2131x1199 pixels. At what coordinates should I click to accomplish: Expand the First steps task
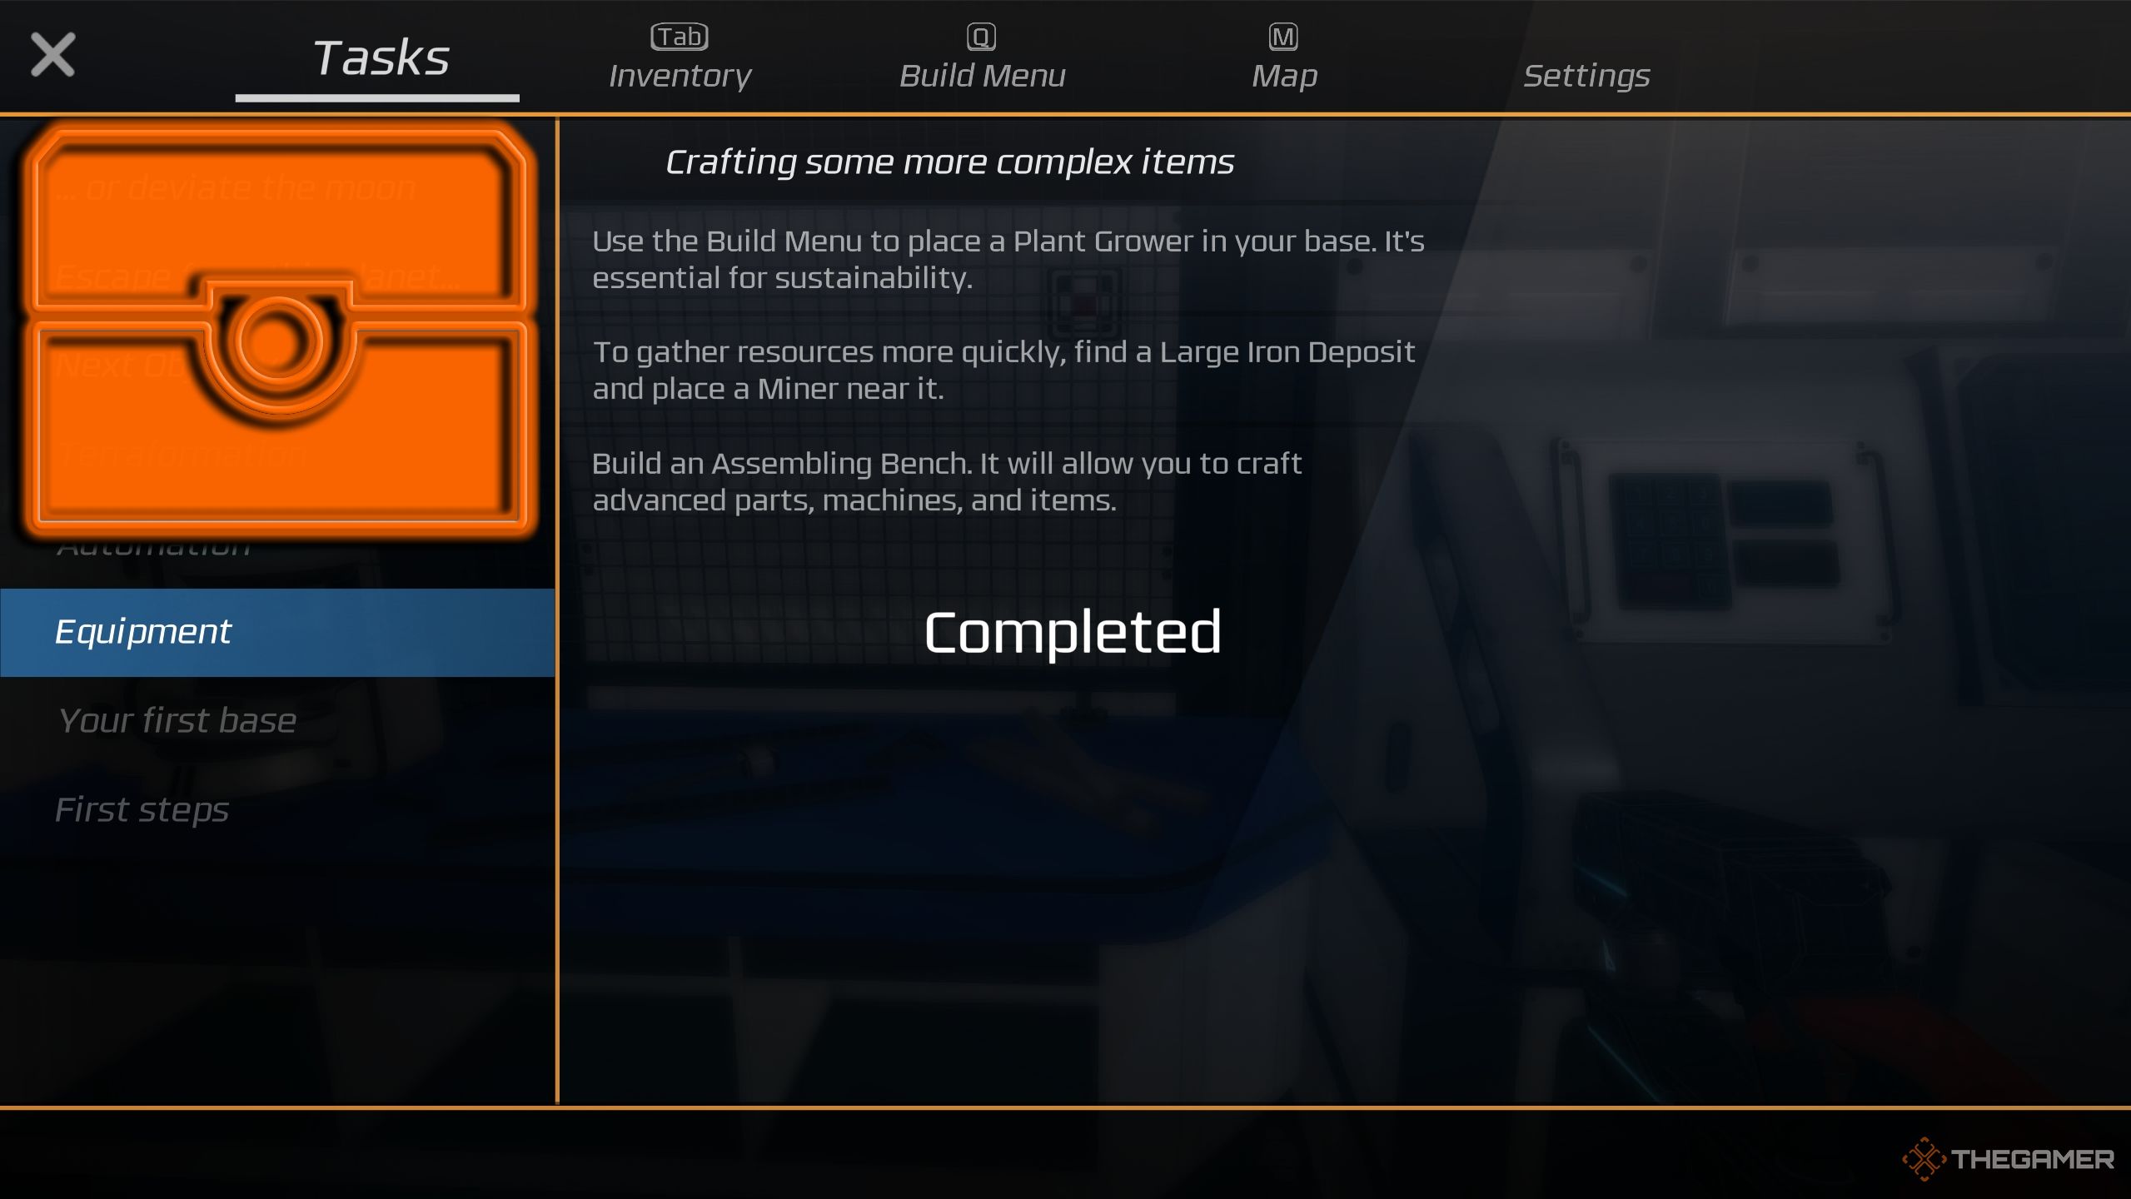[142, 809]
